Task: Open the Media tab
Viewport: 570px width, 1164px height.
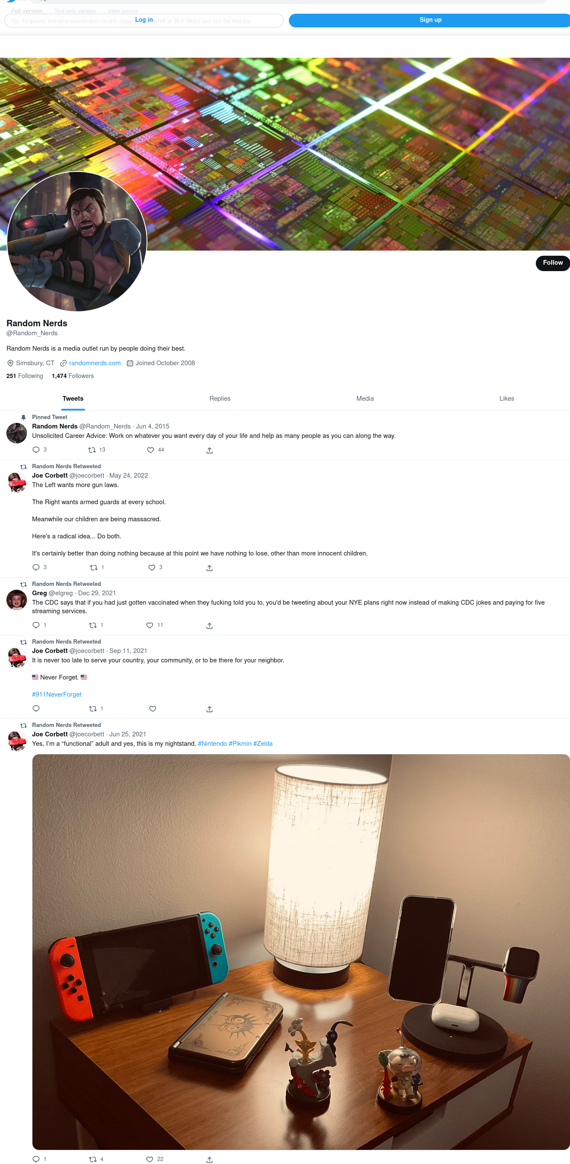Action: click(x=365, y=399)
